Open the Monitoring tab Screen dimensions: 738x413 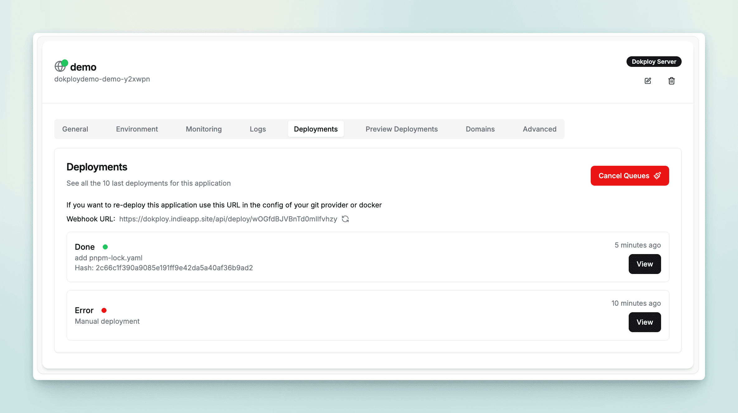pos(204,129)
